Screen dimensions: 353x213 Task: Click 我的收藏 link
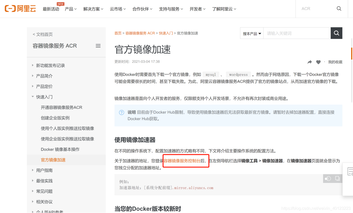click(335, 62)
